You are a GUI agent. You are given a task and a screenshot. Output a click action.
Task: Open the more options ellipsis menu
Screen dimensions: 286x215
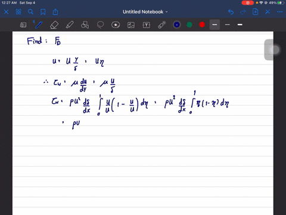(280, 12)
